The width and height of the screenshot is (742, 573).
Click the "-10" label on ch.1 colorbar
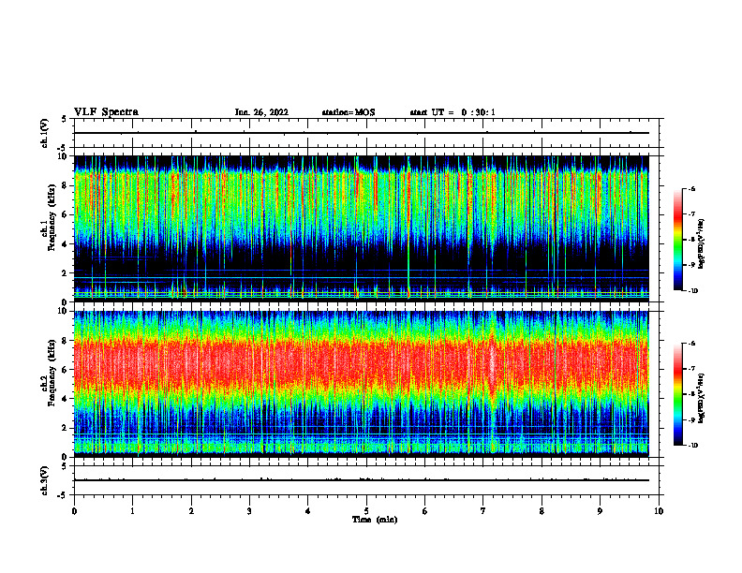[x=692, y=291]
